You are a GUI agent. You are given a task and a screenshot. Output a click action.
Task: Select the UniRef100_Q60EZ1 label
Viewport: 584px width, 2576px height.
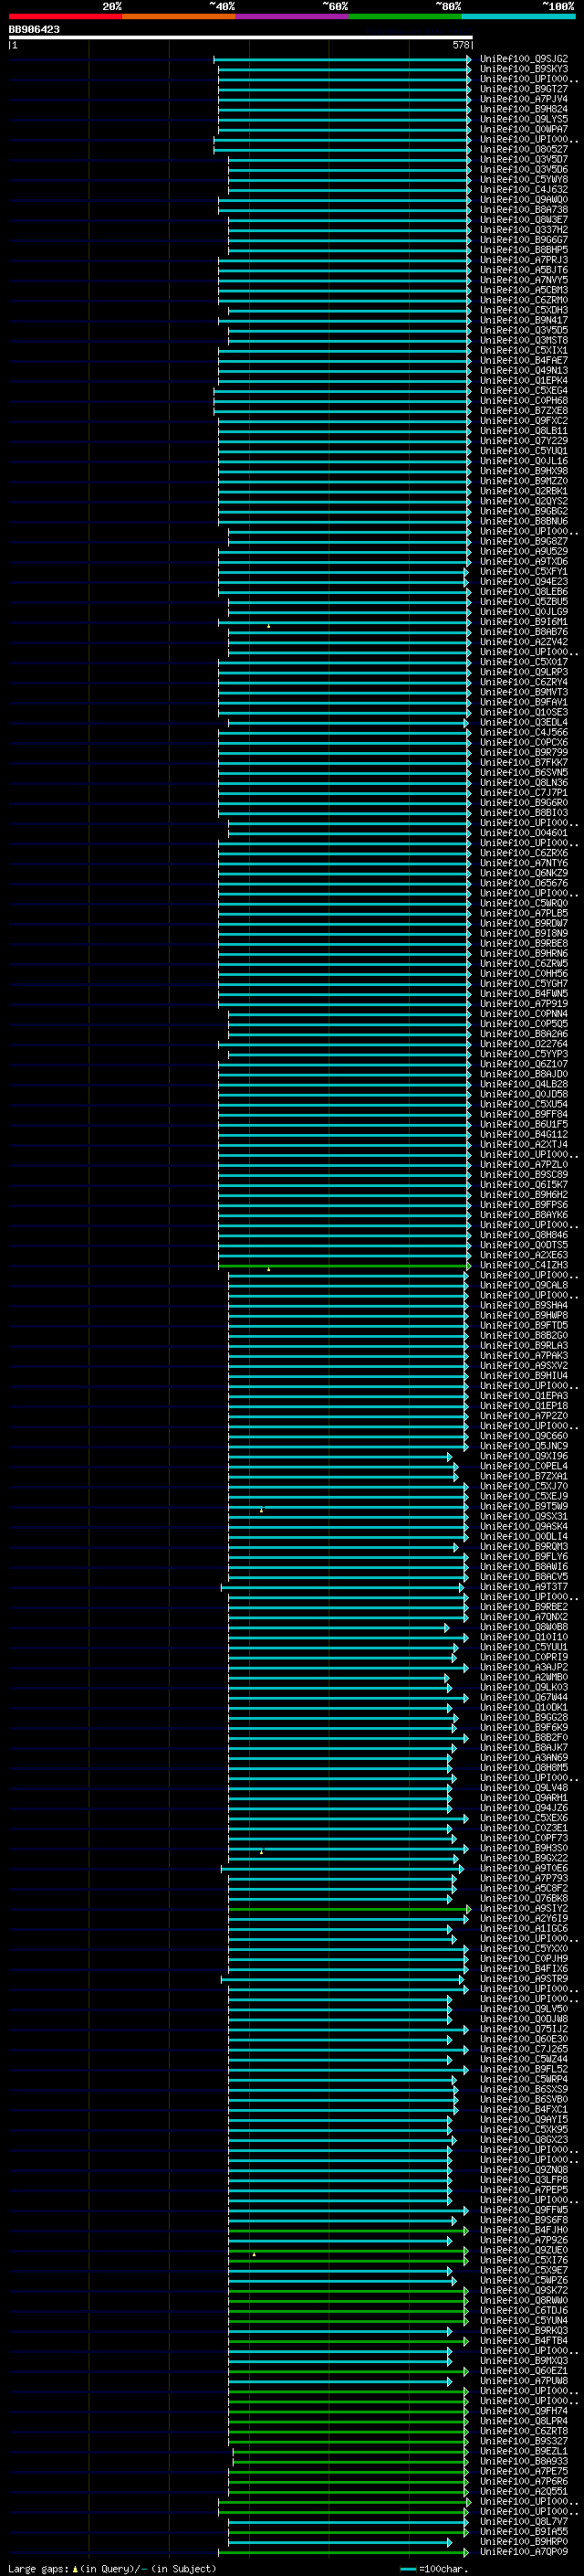click(524, 2370)
